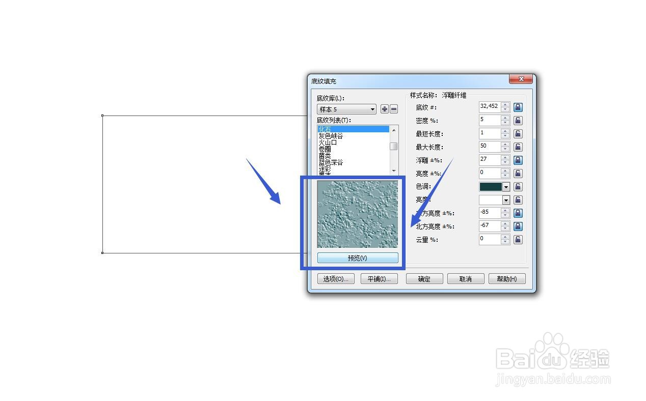Select 化石 in the texture list
The image size is (646, 401).
tap(353, 129)
